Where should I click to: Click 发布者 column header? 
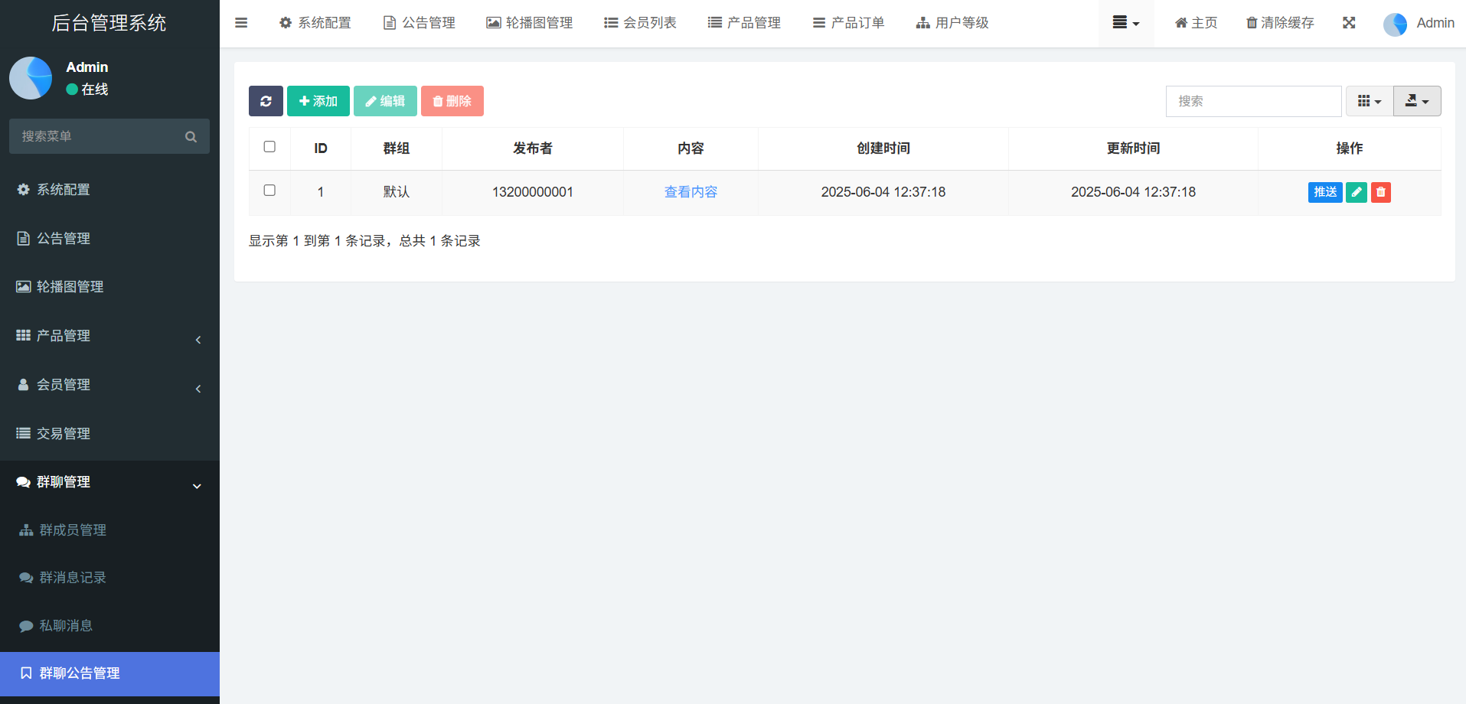pos(533,148)
